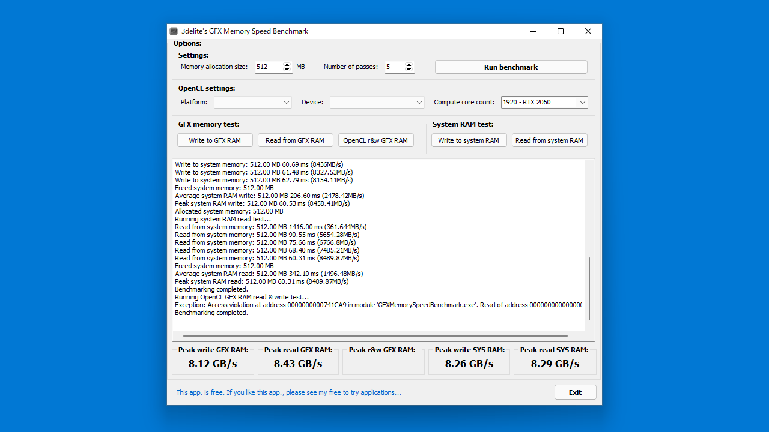
Task: Click the log's vertical scrollbar thumb
Action: click(x=589, y=289)
